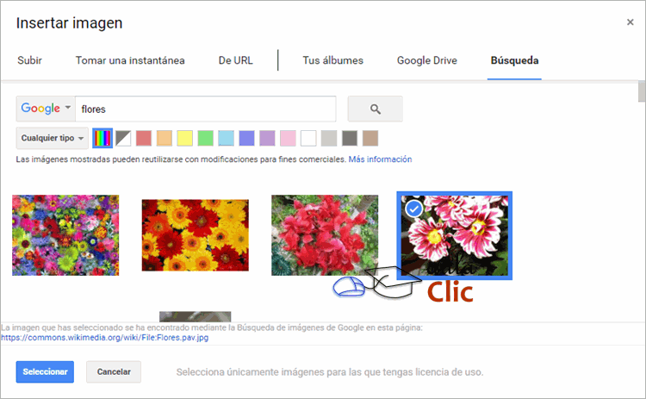Click the search field containing flores
Viewport: 646px width, 399px height.
(205, 109)
